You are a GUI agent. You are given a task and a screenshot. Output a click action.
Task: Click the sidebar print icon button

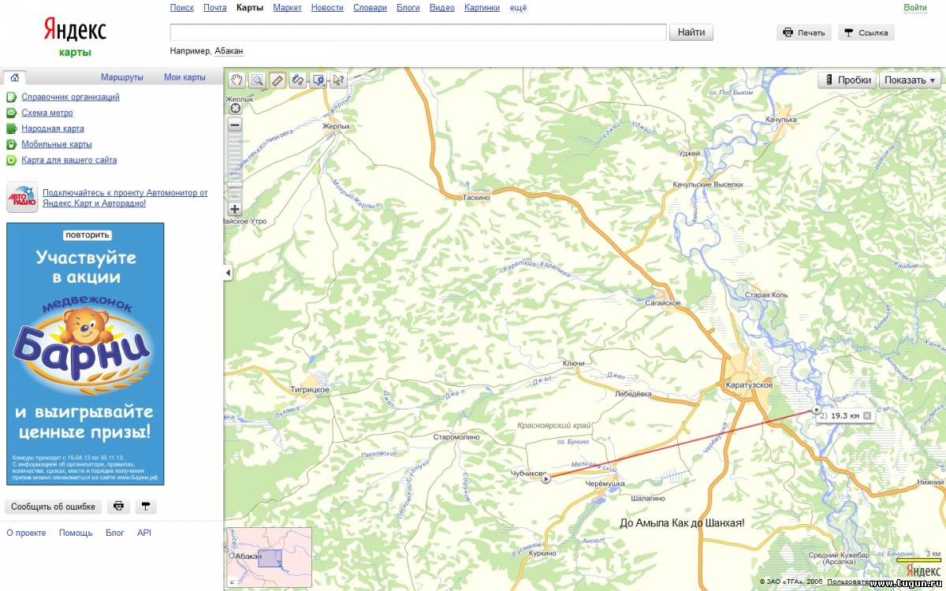(117, 507)
